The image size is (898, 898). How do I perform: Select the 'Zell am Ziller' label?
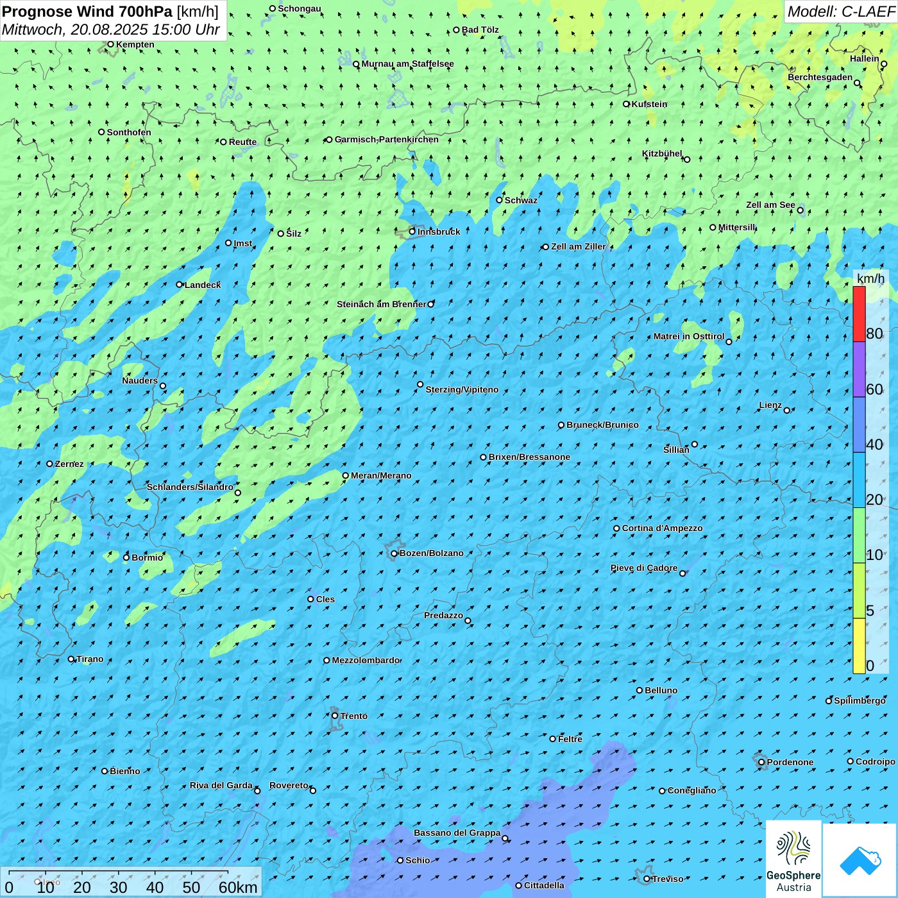click(x=578, y=246)
